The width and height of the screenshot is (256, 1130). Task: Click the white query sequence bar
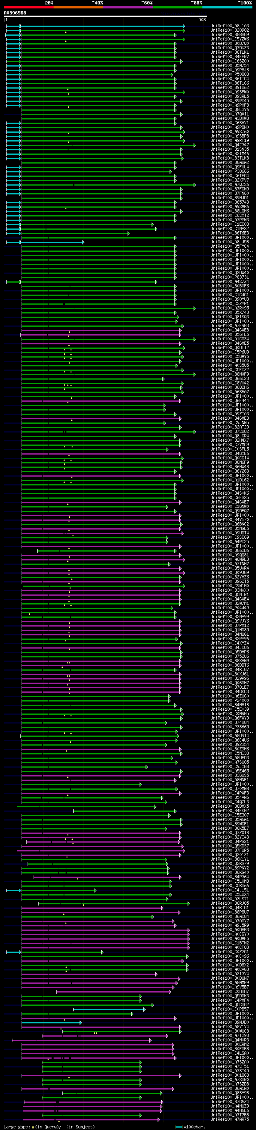[106, 16]
